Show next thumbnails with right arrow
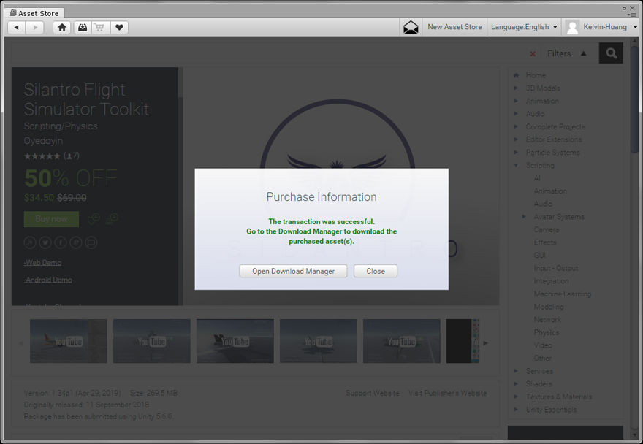Viewport: 643px width, 444px height. [486, 342]
